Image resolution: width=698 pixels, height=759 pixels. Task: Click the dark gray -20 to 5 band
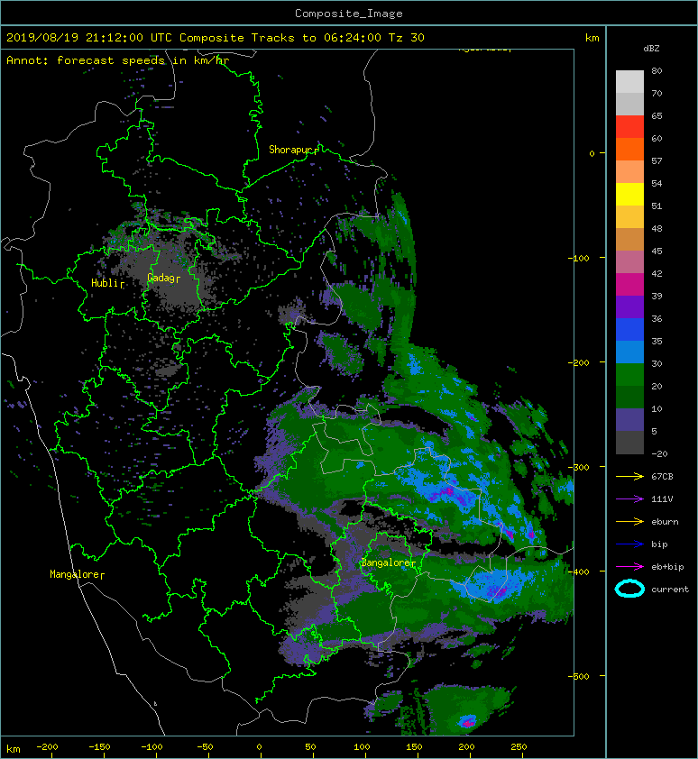[629, 442]
